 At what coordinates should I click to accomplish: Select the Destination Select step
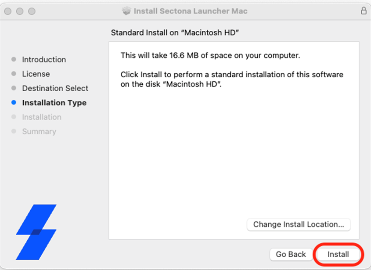[55, 88]
